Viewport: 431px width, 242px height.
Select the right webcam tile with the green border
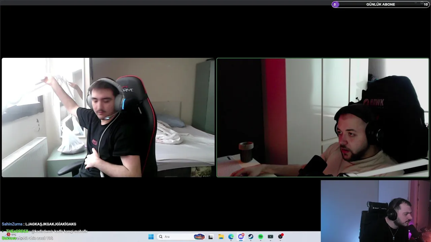point(323,117)
